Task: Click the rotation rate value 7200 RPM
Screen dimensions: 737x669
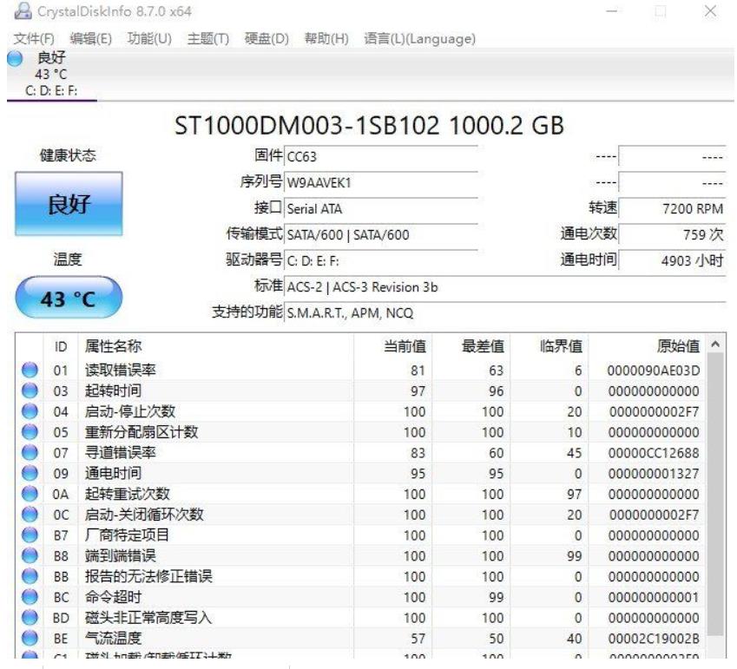Action: pos(672,208)
